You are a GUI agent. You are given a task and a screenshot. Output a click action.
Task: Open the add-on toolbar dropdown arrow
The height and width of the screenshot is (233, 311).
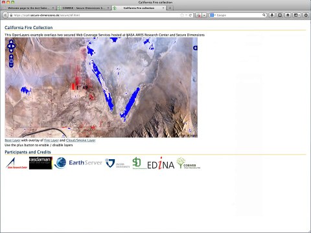[x=204, y=15]
